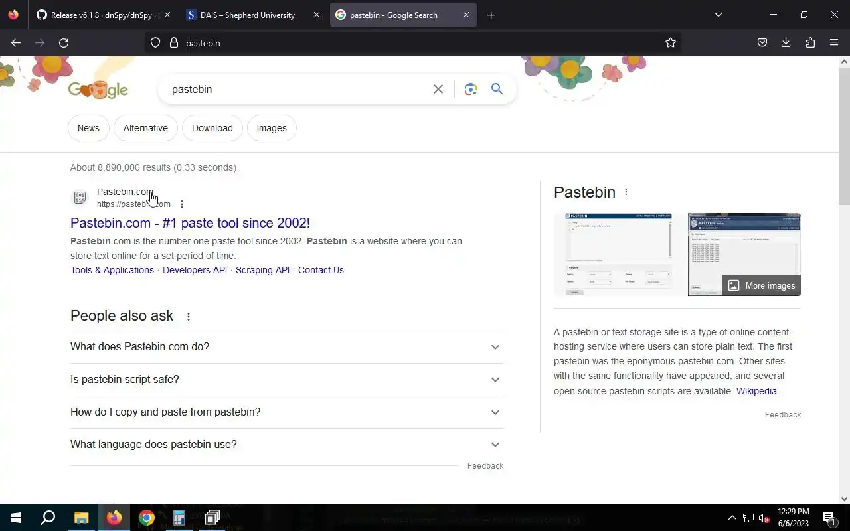Open the Pocket save icon
Image resolution: width=850 pixels, height=531 pixels.
coord(762,42)
